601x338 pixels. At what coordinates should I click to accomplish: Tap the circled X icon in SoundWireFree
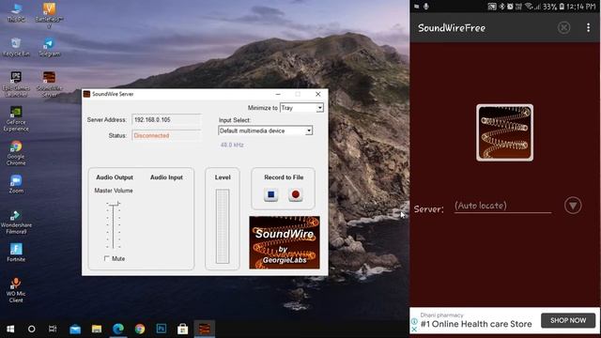click(563, 27)
